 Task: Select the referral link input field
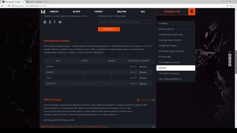[125, 22]
